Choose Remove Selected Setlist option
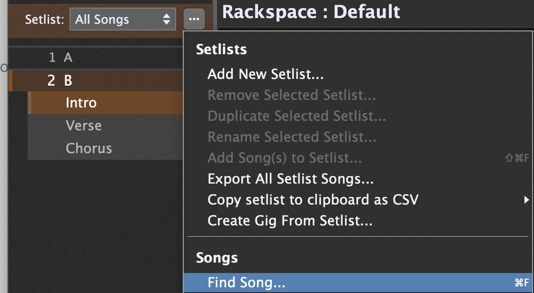Image resolution: width=534 pixels, height=293 pixels. coord(291,95)
